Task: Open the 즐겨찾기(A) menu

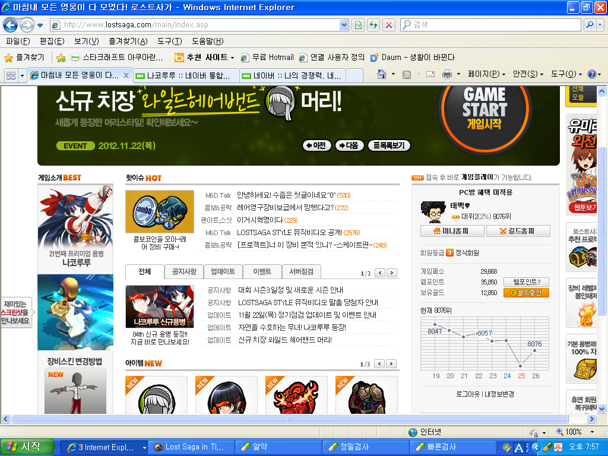Action: [x=128, y=41]
